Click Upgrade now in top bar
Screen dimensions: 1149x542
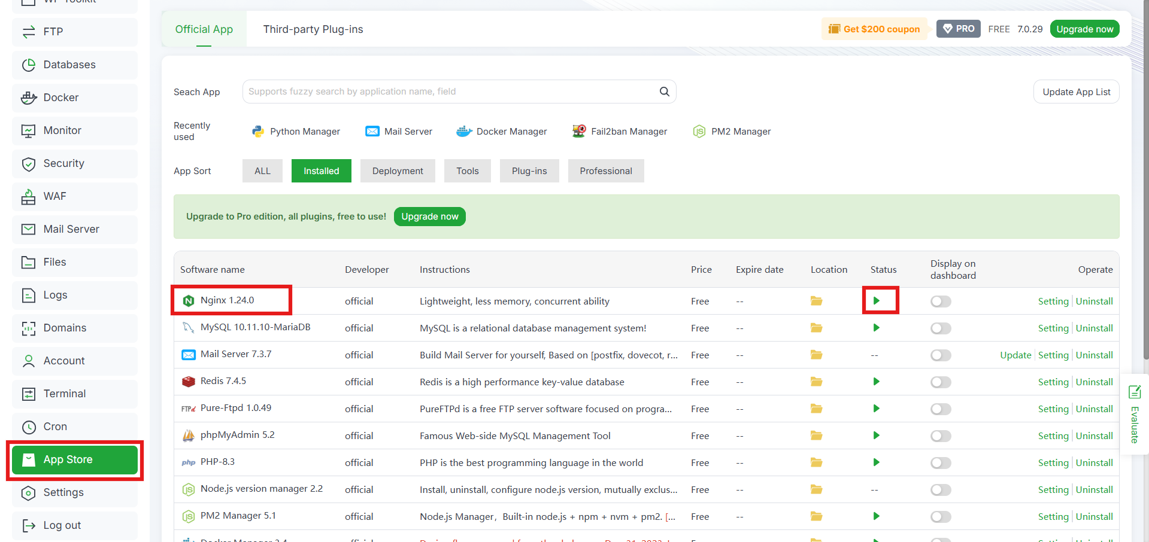click(1084, 29)
